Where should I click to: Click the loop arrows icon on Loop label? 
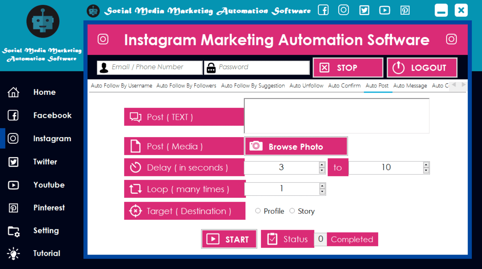(x=135, y=189)
